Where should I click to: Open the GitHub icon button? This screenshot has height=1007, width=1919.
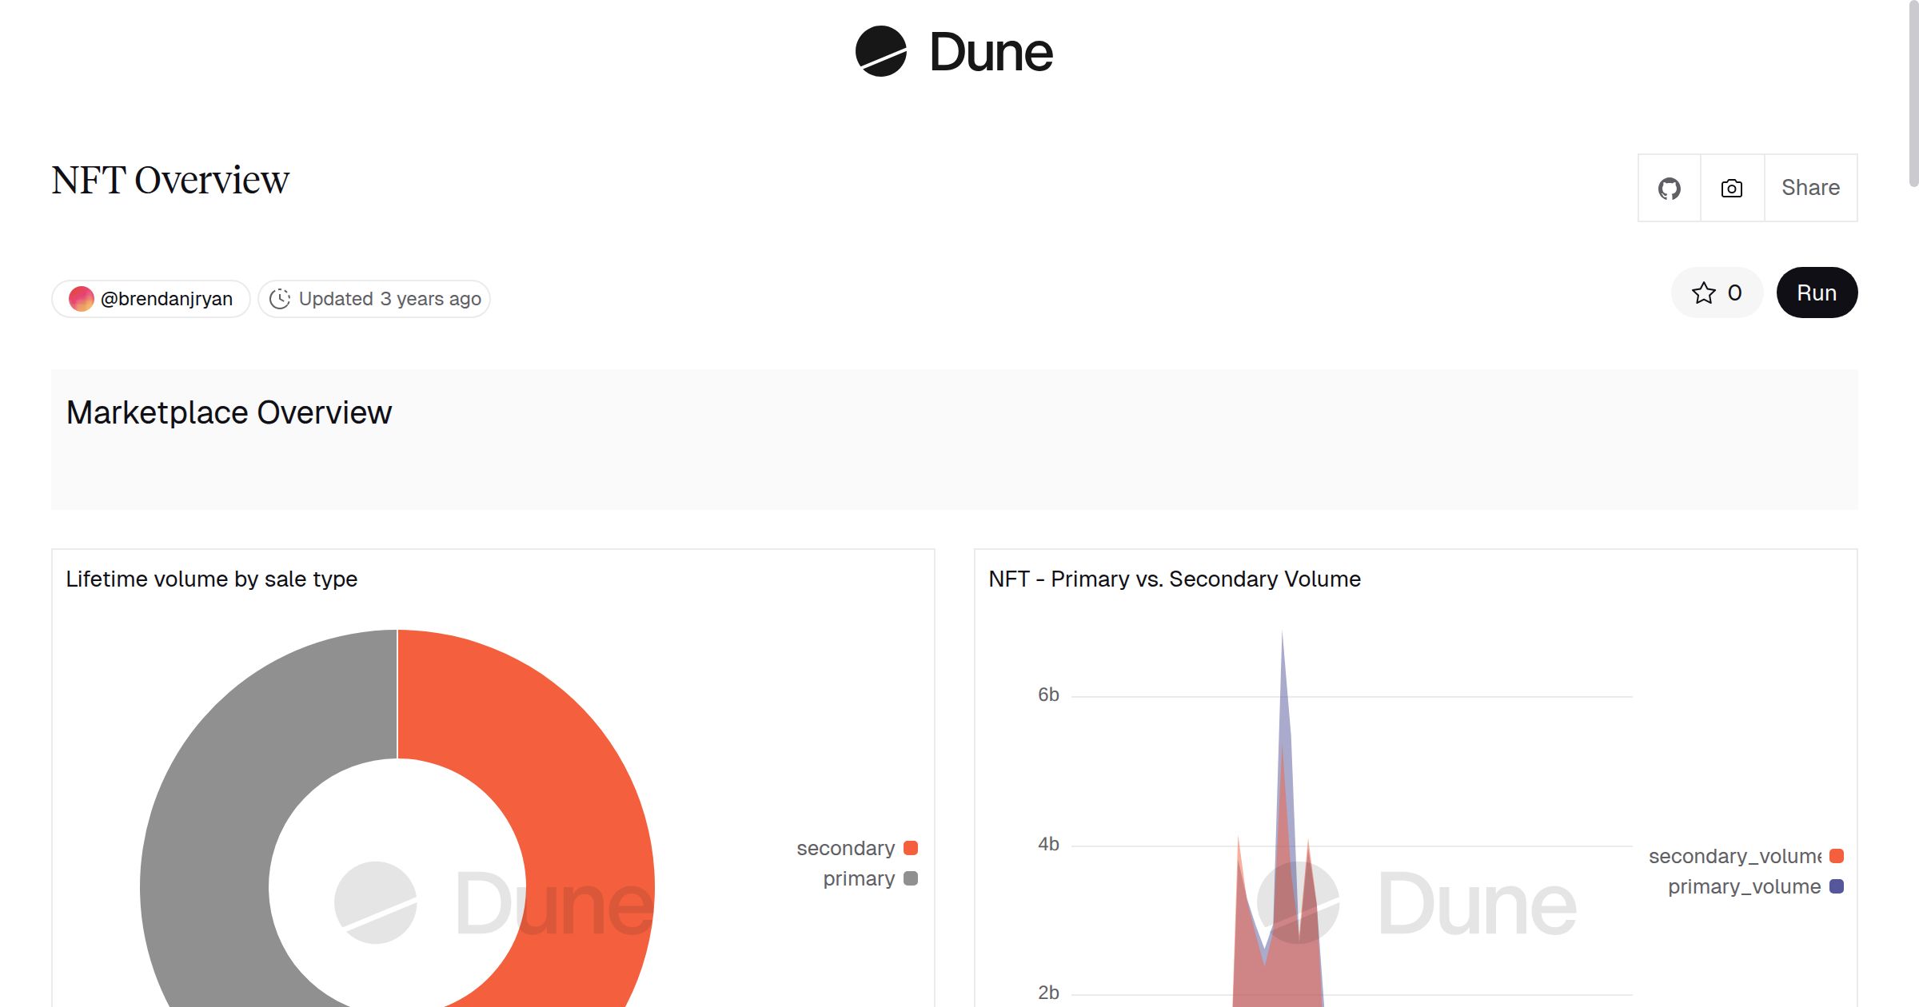pos(1669,189)
